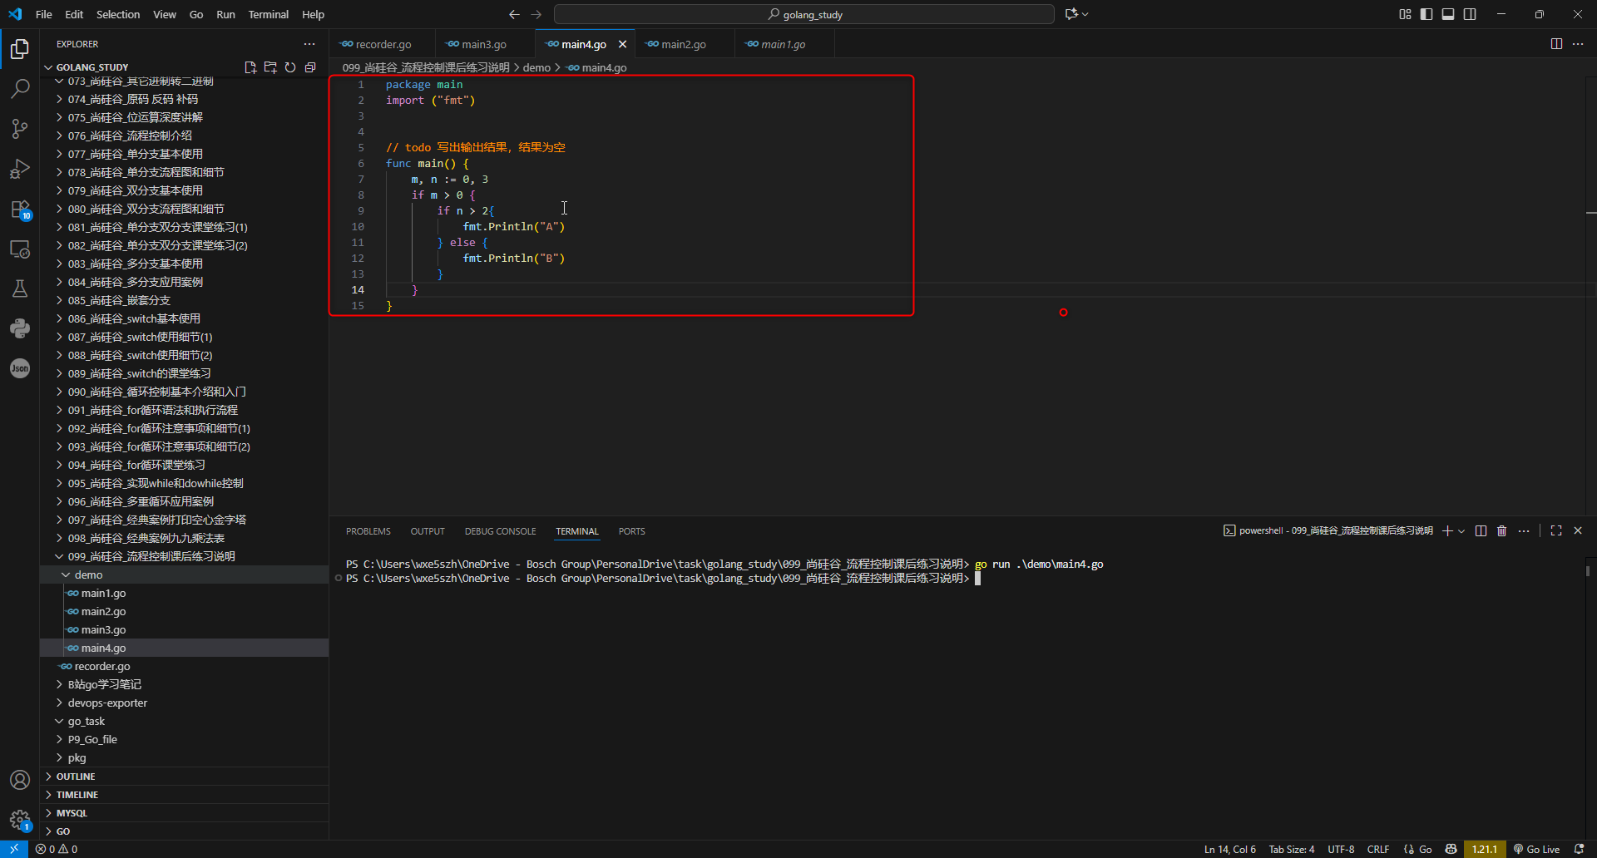Viewport: 1597px width, 858px height.
Task: Toggle the secondary side bar
Action: (x=1470, y=14)
